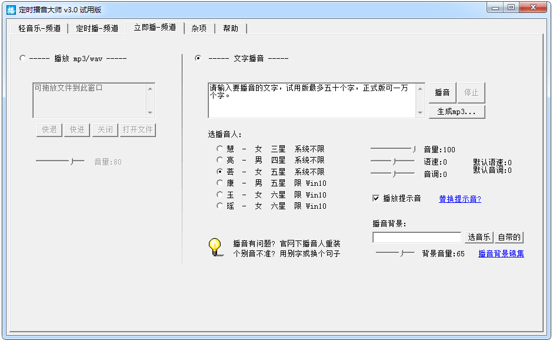
Task: Select the 播放 mp3/wav radio button
Action: tap(22, 58)
